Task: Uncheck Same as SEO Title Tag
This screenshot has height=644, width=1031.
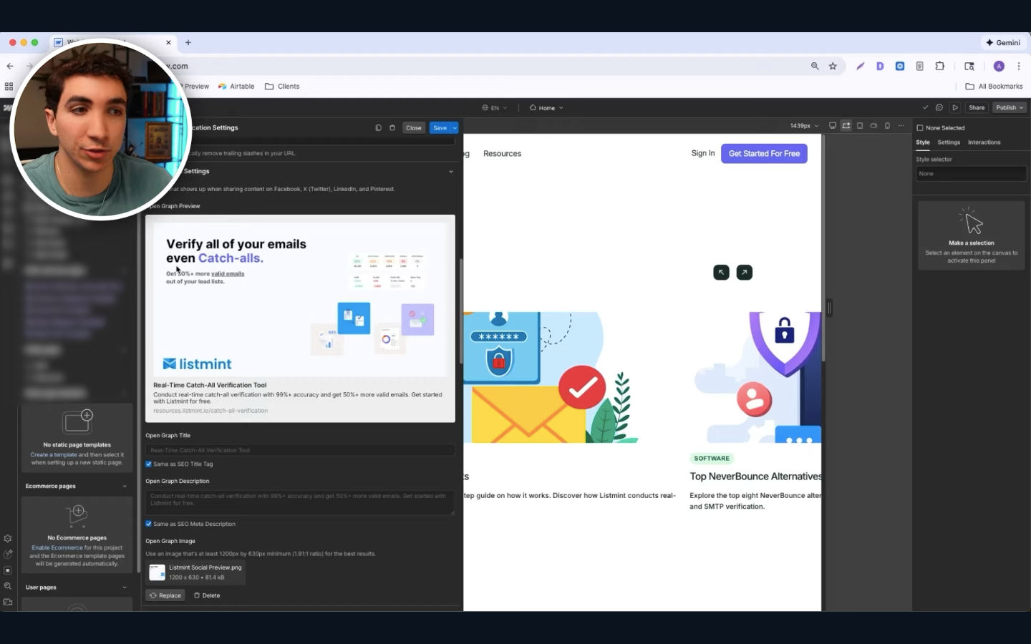Action: tap(149, 464)
